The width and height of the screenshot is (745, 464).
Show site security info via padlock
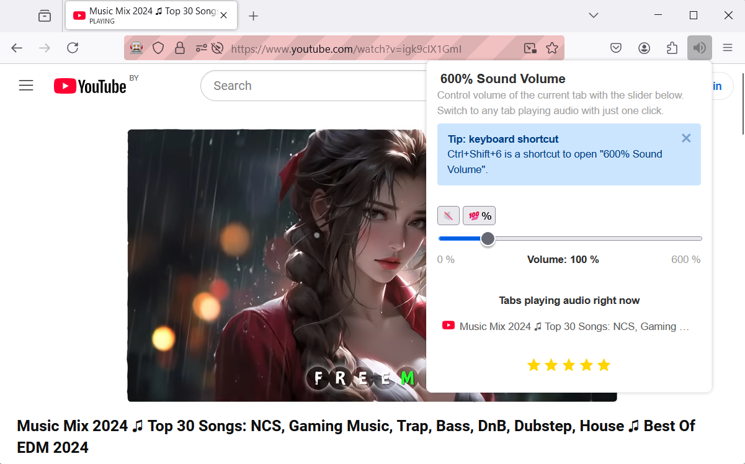180,48
